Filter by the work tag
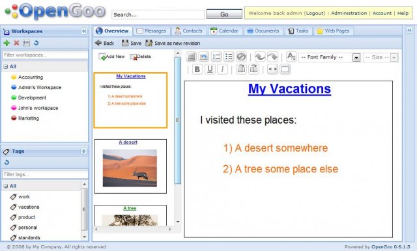Viewport: 417px width, 251px height. coord(20,196)
